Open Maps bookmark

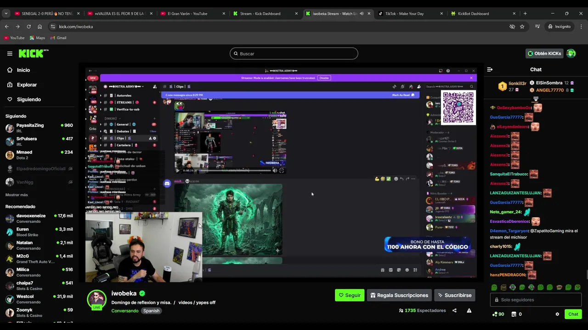click(37, 38)
